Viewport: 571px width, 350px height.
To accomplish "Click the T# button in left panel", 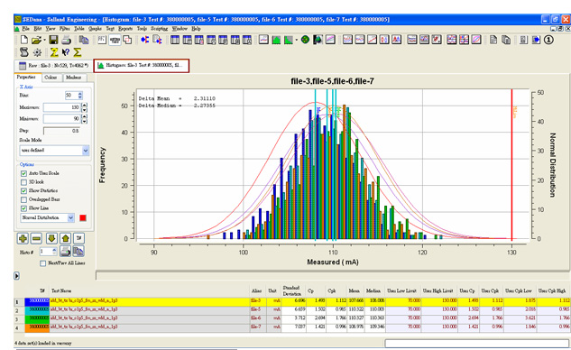I will pos(79,238).
